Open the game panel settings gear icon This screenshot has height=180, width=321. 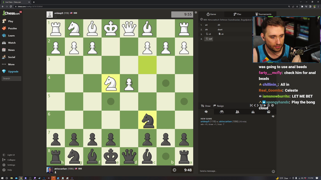point(272,105)
